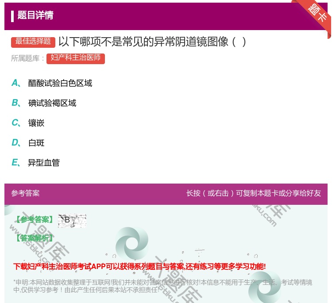Click the 【参考答案】 green label
Viewport: 332px width, 303px height.
tap(35, 220)
